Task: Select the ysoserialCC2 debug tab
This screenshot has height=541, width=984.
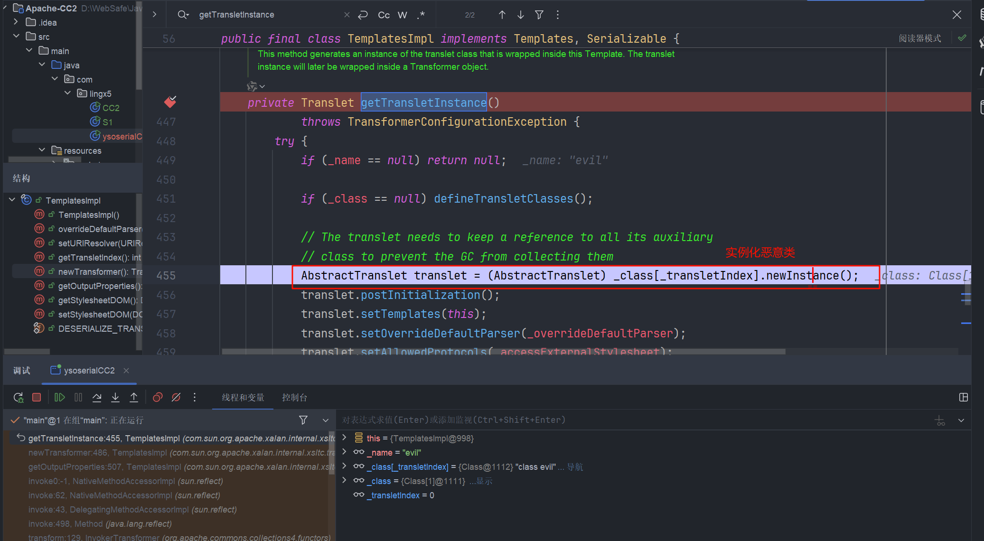Action: 89,371
